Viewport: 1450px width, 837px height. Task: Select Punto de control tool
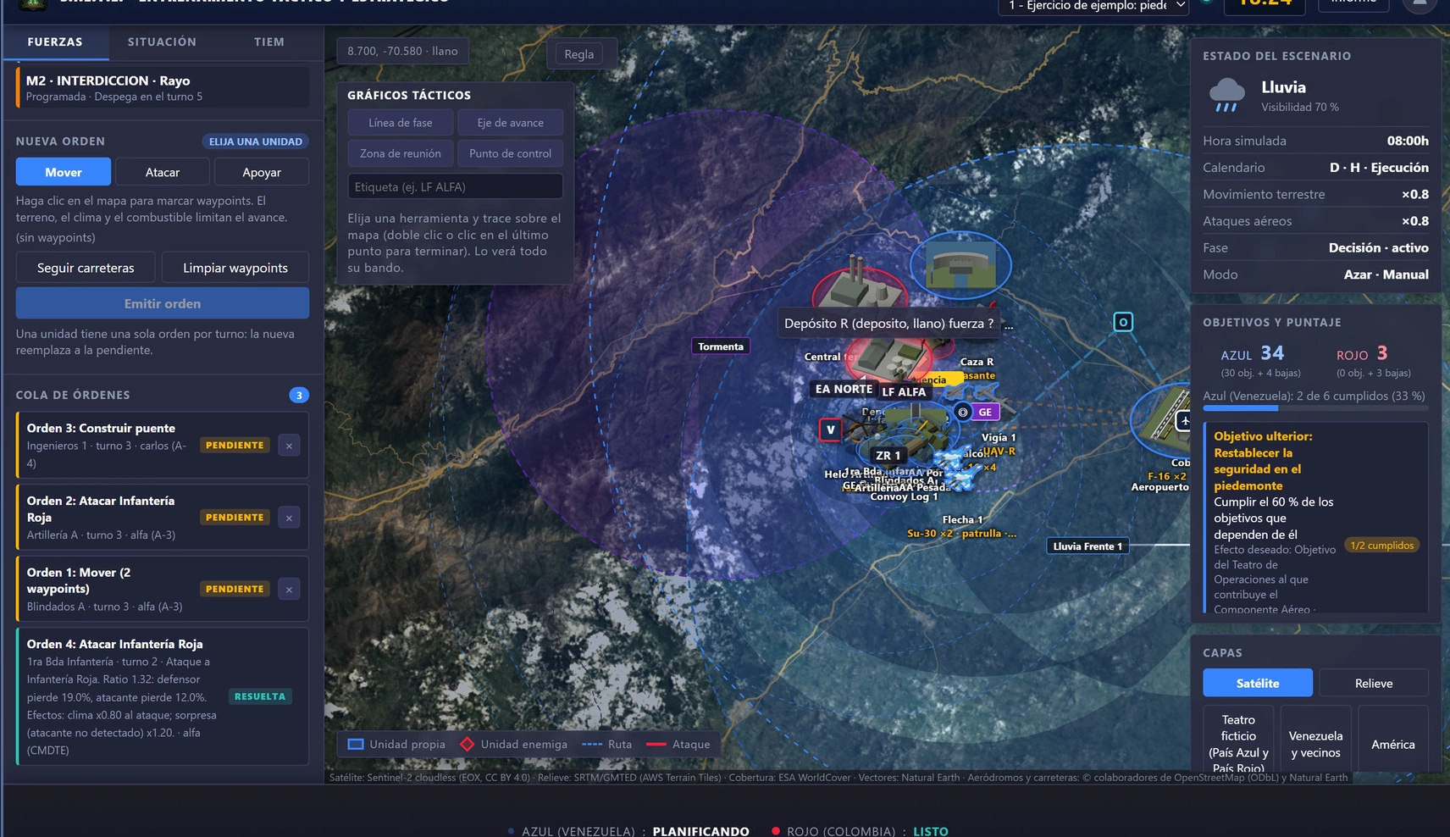(511, 153)
